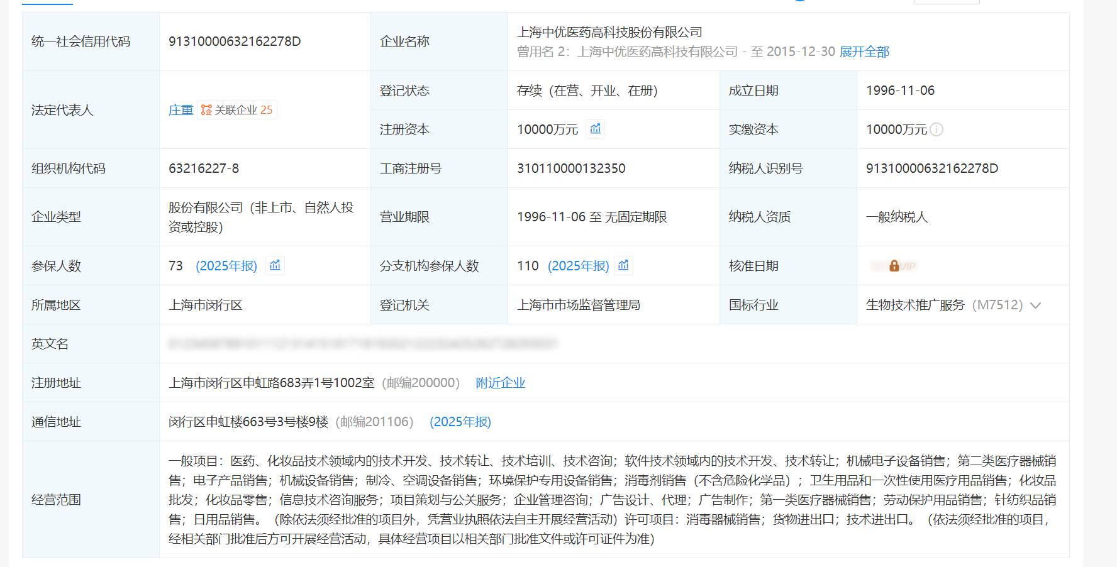Click the 经营范围 label cell

point(91,500)
